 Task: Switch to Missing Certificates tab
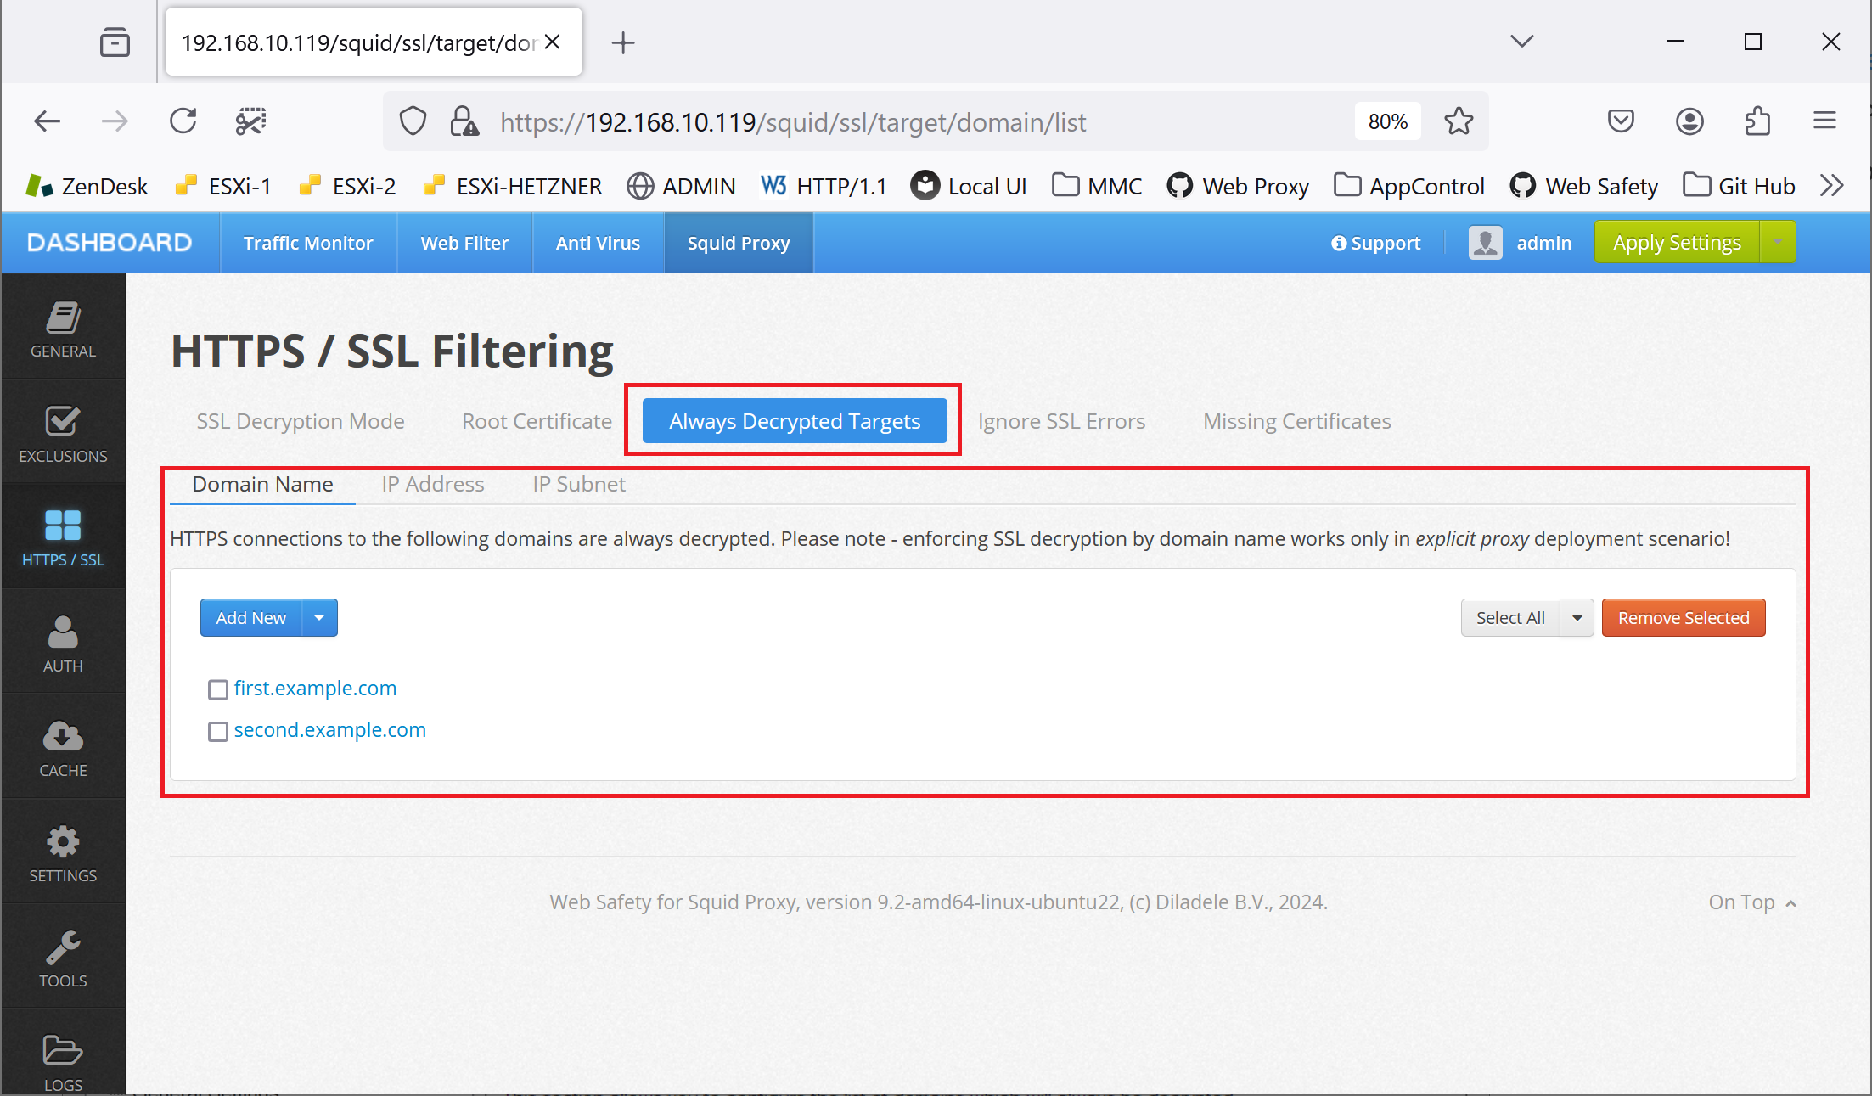click(1297, 421)
